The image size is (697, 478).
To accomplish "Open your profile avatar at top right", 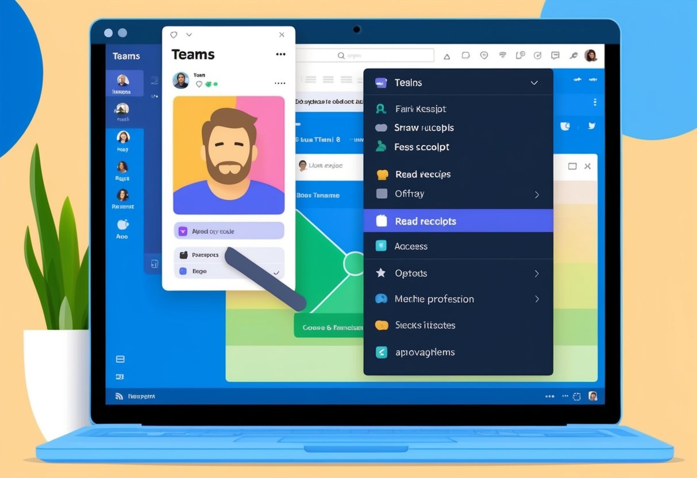I will [x=591, y=55].
